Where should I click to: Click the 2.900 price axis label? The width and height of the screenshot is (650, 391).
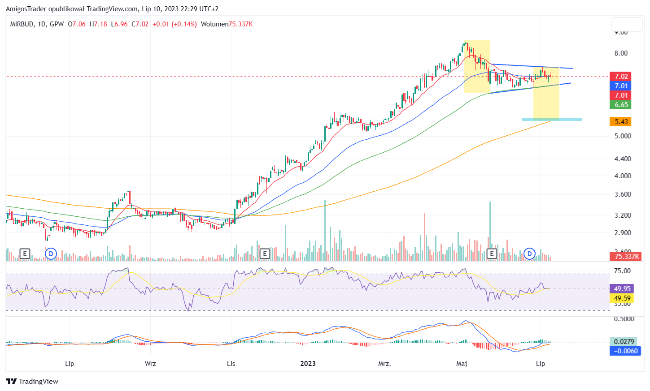[x=623, y=233]
